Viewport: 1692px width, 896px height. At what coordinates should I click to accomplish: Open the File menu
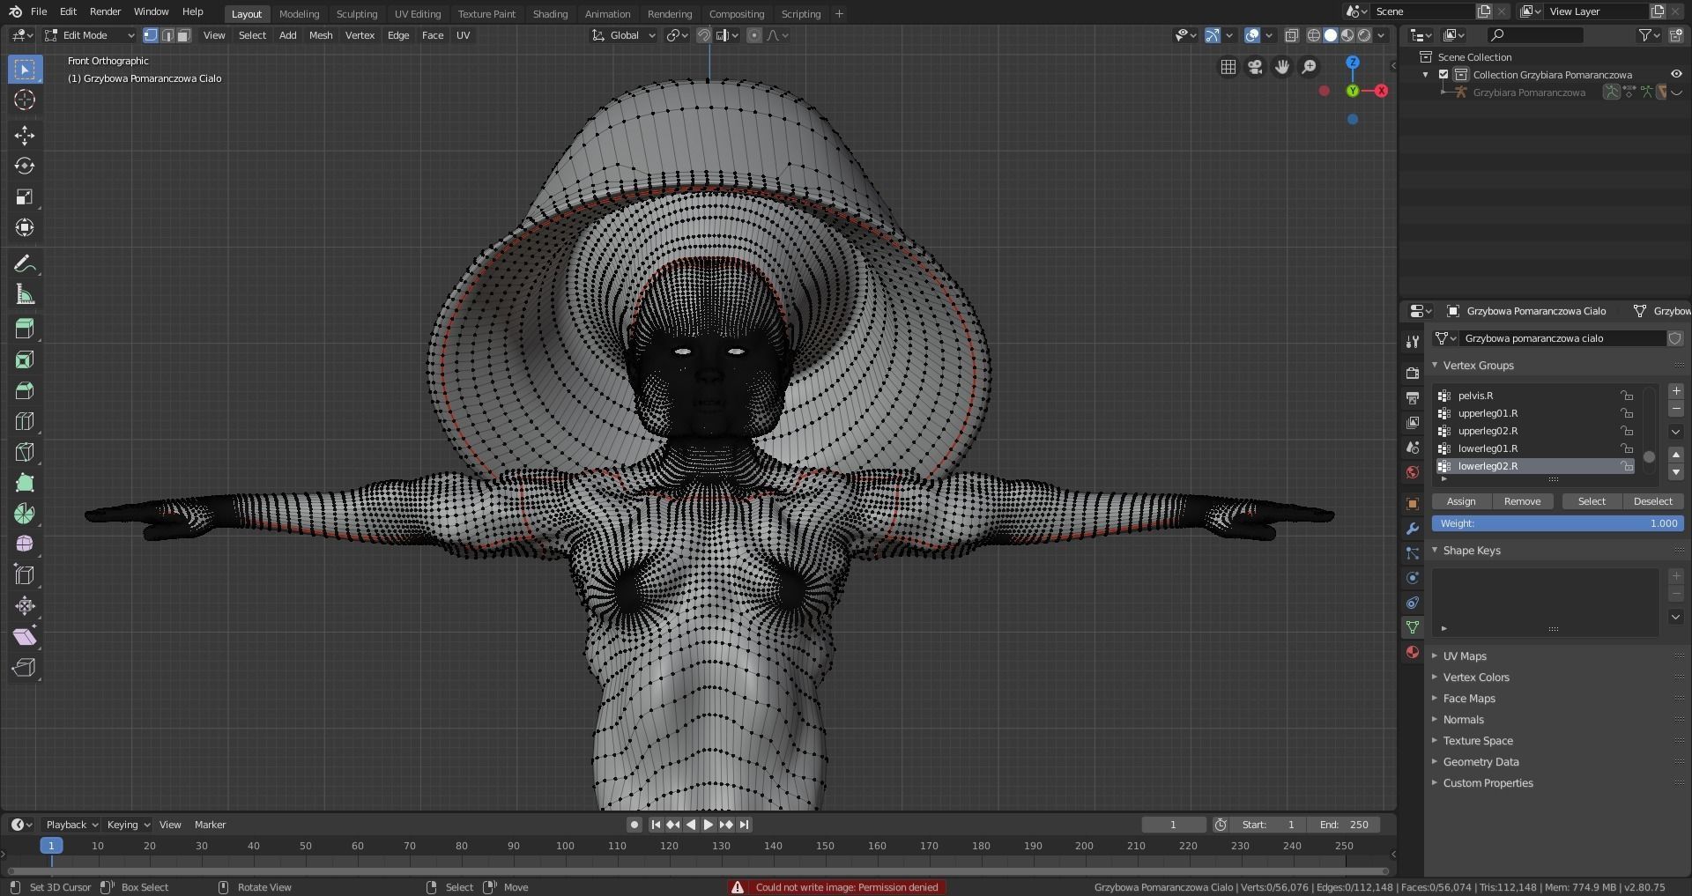pyautogui.click(x=39, y=11)
